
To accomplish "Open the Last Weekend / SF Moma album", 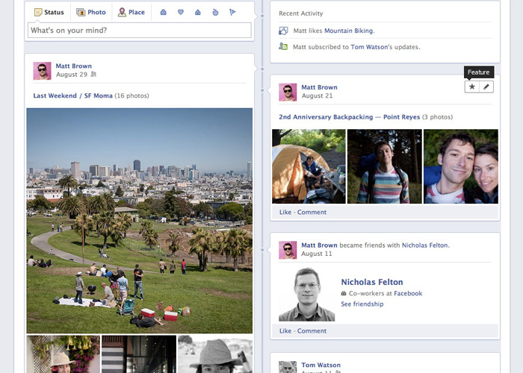I will [72, 95].
